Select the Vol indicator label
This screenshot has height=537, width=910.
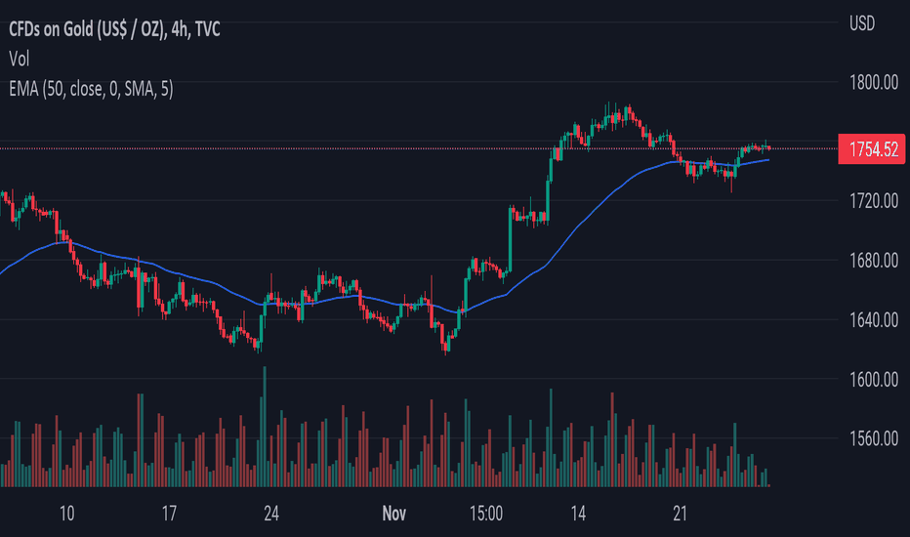[20, 59]
